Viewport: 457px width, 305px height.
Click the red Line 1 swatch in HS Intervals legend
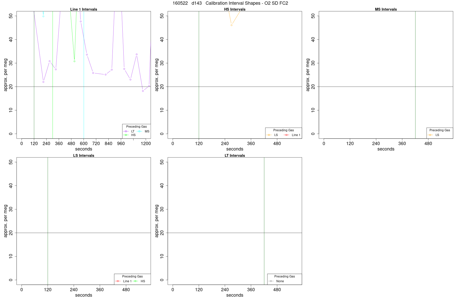(286, 135)
